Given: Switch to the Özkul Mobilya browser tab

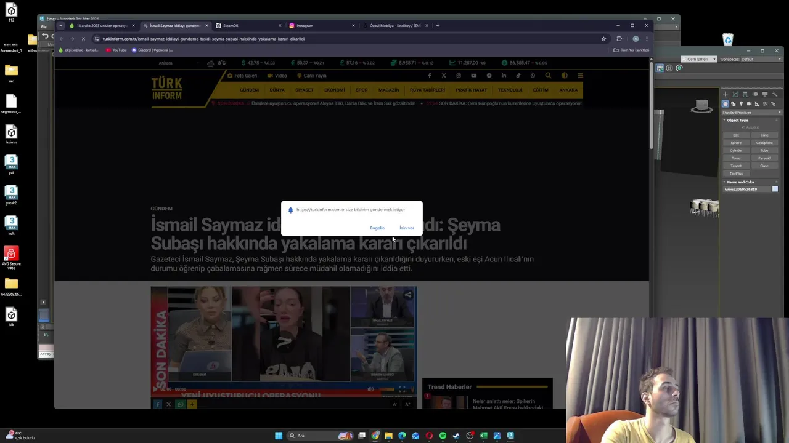Looking at the screenshot, I should (395, 26).
